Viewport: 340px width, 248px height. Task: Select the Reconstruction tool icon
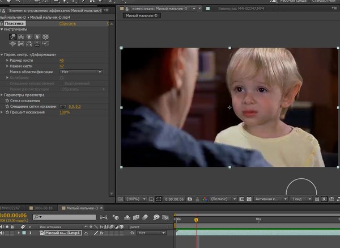pyautogui.click(x=45, y=44)
